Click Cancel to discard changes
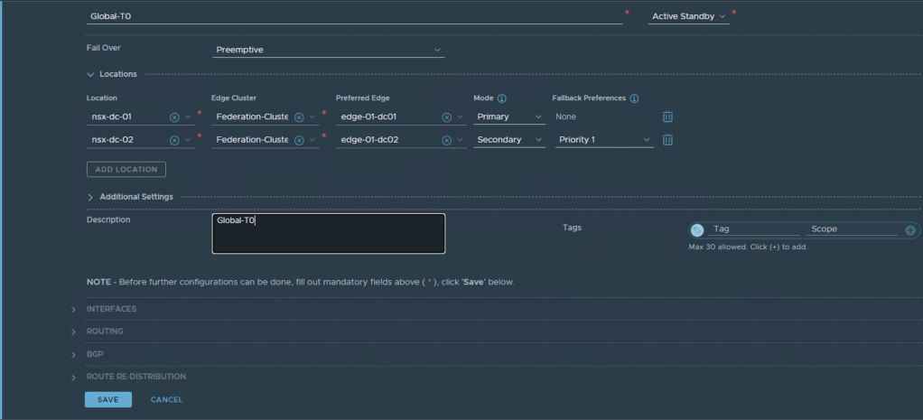Viewport: 923px width, 420px height. pyautogui.click(x=166, y=399)
